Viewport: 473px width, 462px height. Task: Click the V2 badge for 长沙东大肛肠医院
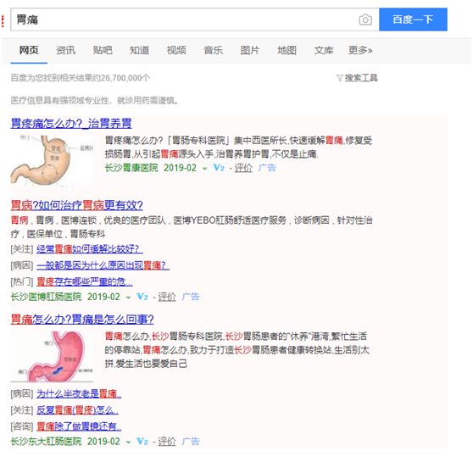(x=142, y=442)
